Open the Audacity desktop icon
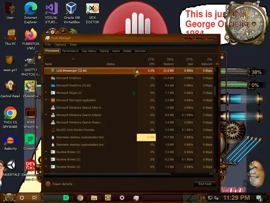Screen dimensions: 270x203 coord(10,142)
